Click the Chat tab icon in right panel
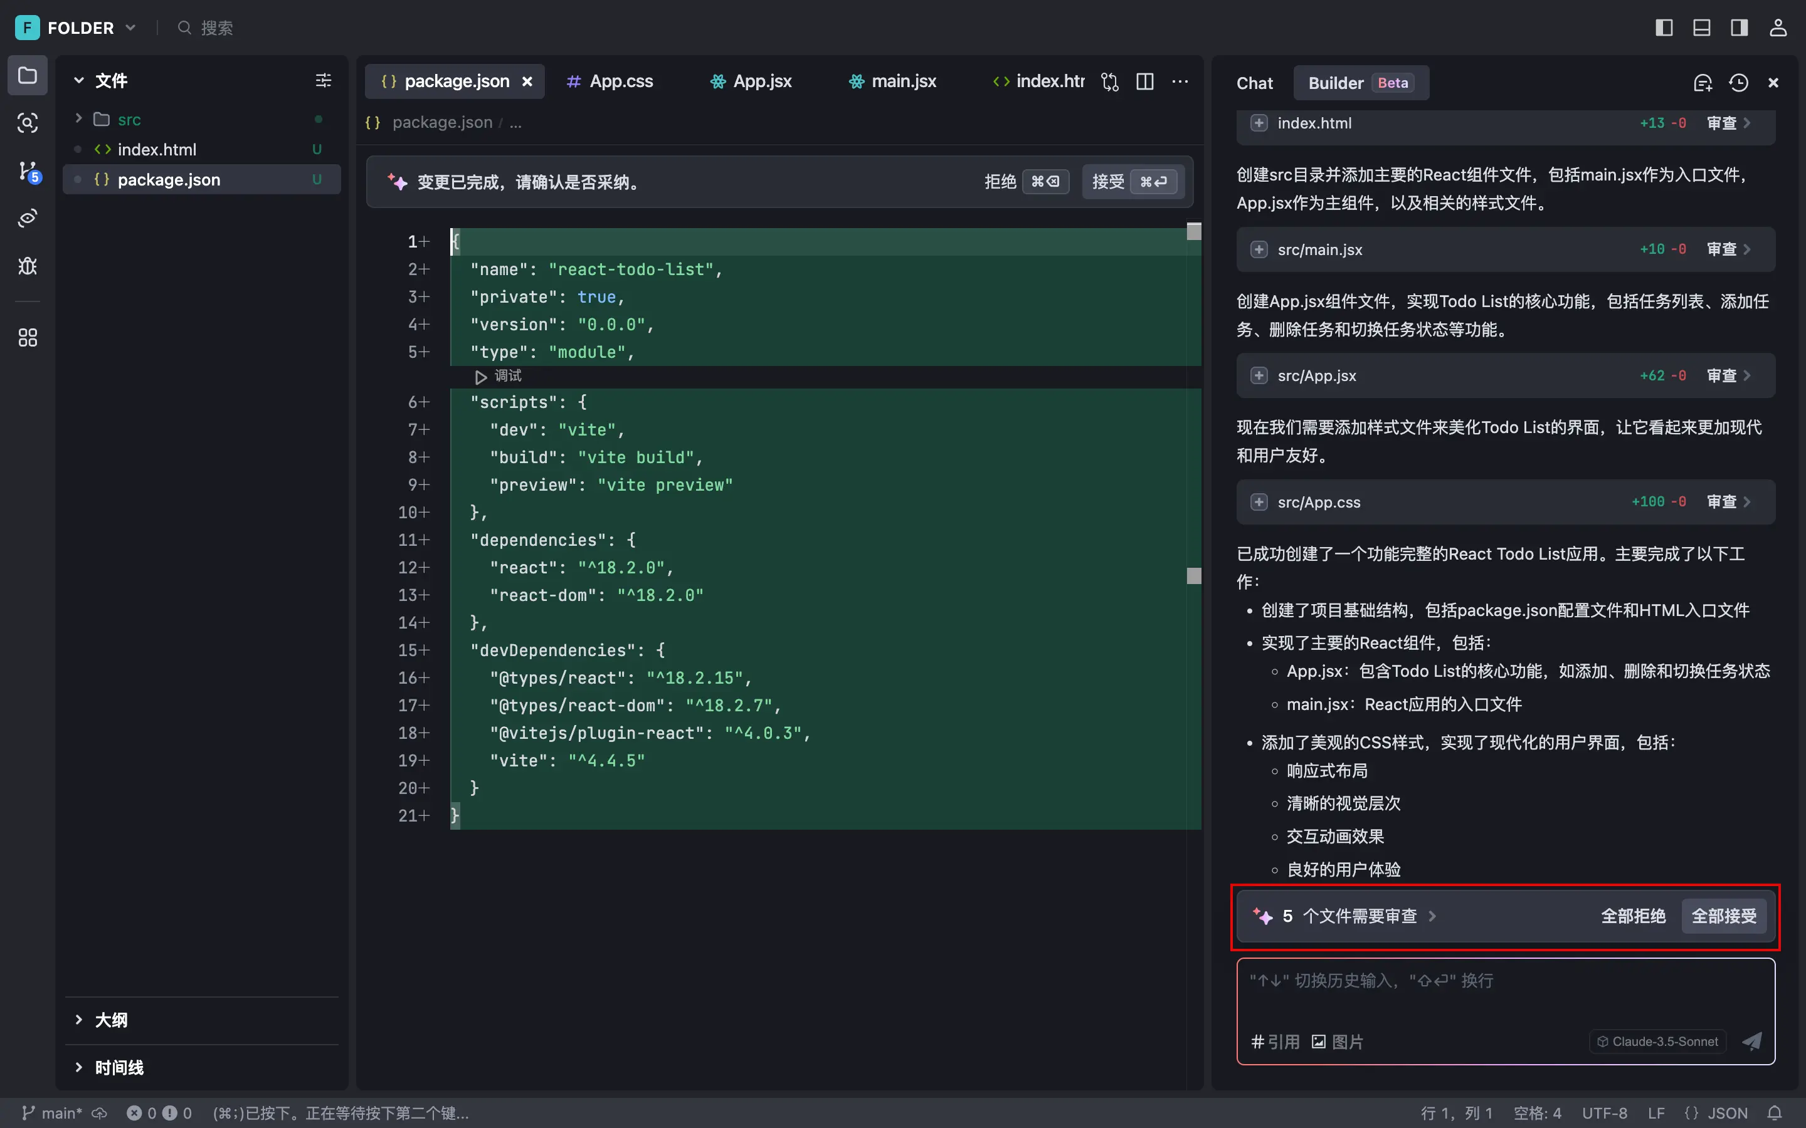This screenshot has width=1806, height=1128. [x=1255, y=82]
